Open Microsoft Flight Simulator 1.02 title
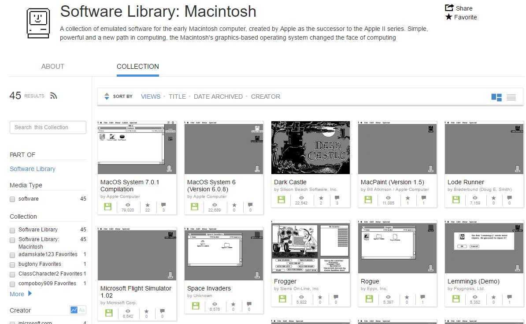Screen dimensions: 526x324 [136, 292]
